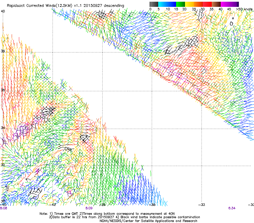Click the legend scale number 35
The height and width of the screenshot is (223, 254).
(x=211, y=9)
